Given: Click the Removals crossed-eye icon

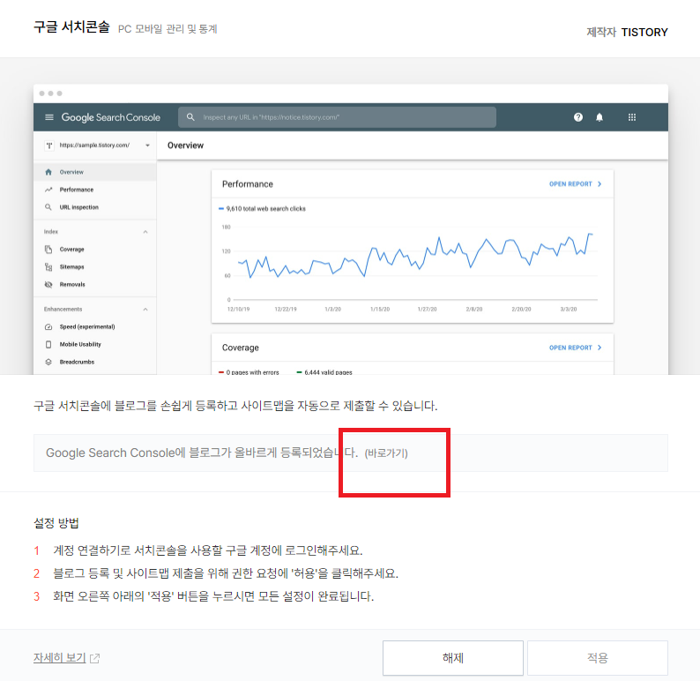Looking at the screenshot, I should pos(48,284).
